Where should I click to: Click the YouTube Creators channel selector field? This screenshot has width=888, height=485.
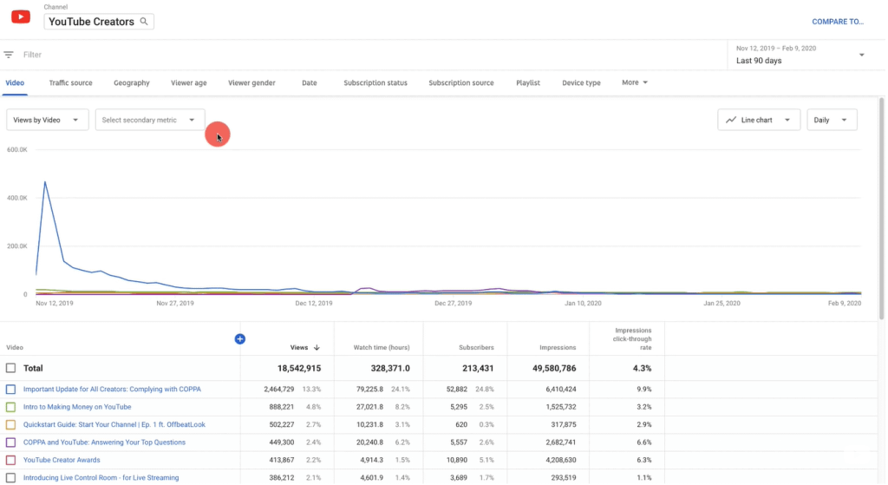click(99, 22)
